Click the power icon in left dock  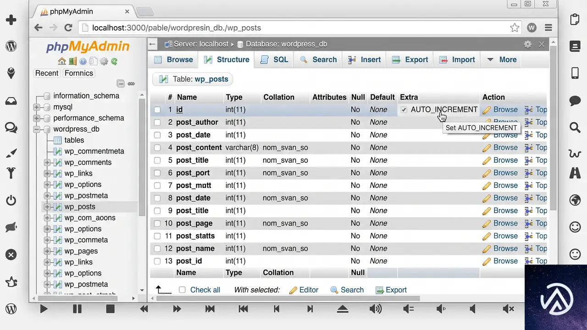11,200
